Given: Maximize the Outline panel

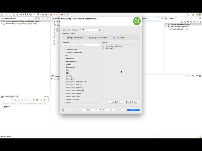Looking at the screenshot, I should point(200,18).
